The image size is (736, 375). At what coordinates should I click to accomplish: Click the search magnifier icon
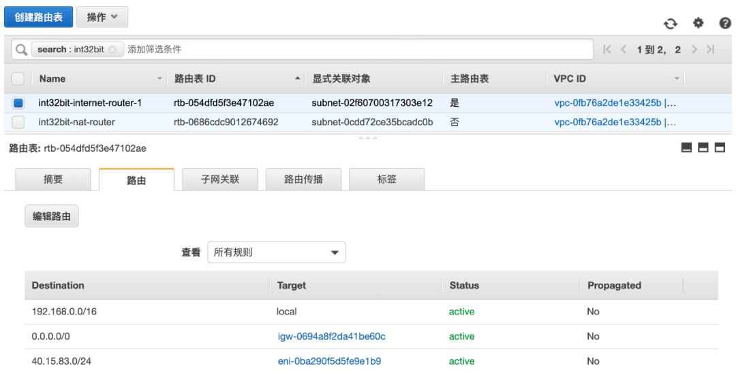pos(21,49)
